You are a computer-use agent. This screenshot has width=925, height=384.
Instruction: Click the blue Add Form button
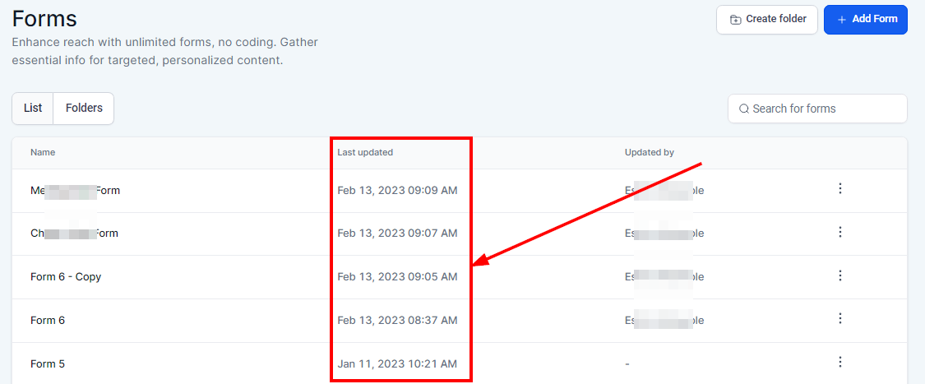[x=865, y=19]
